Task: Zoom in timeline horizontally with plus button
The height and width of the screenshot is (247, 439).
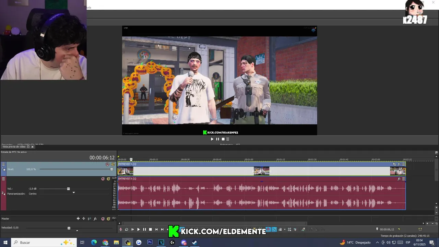Action: [x=427, y=223]
